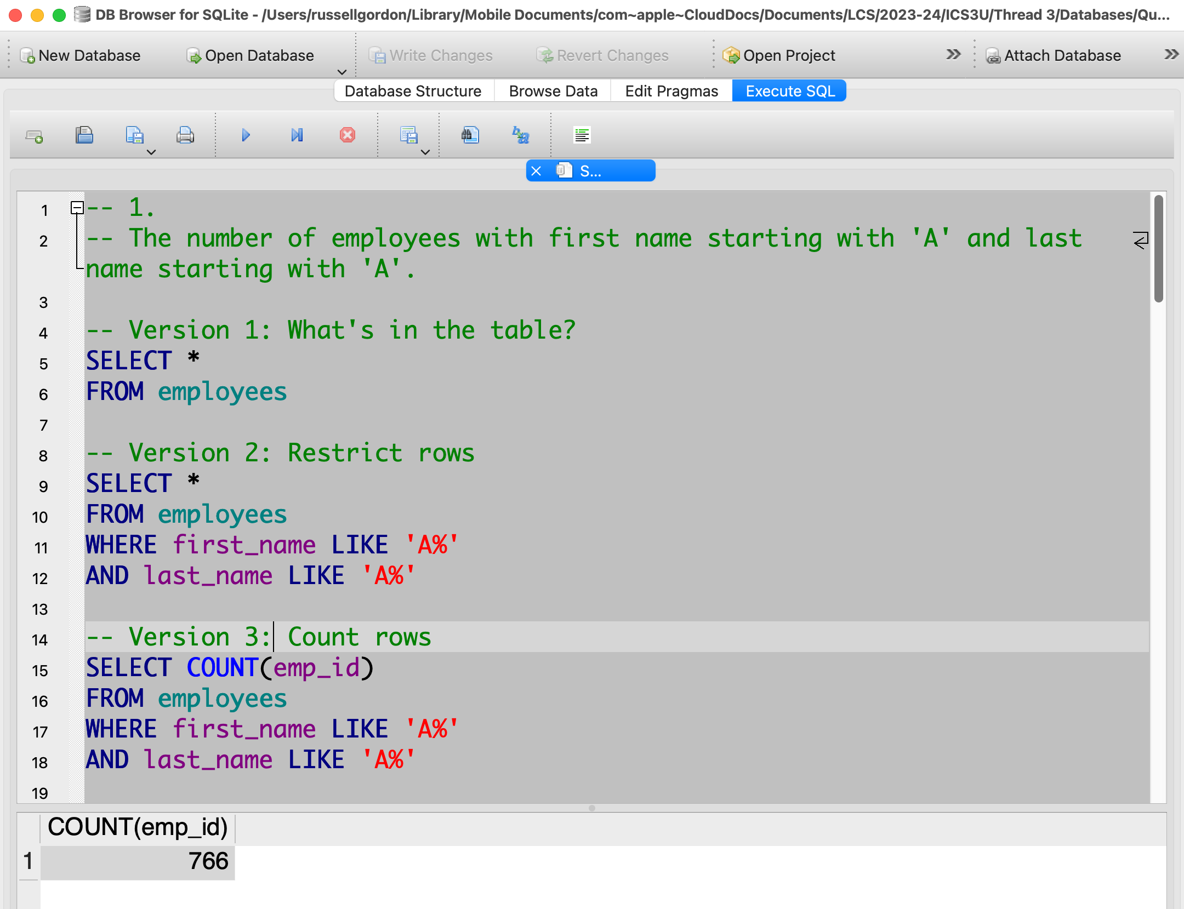This screenshot has height=909, width=1184.
Task: Close the SQL editor tab with X
Action: (536, 171)
